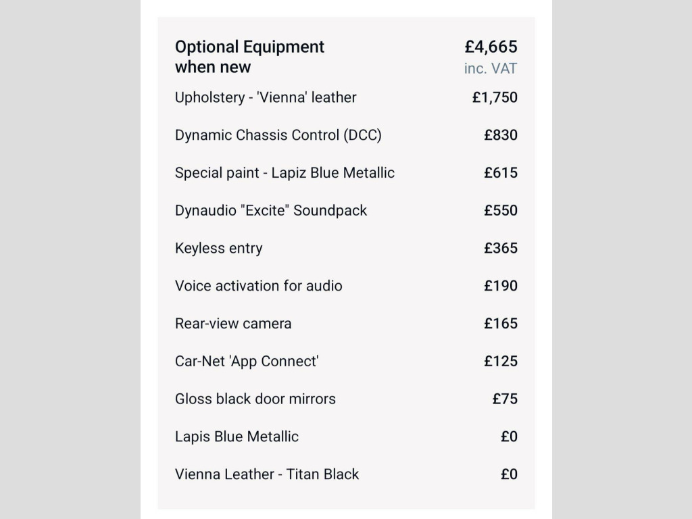Screen dimensions: 692x519
Task: Click the 'Optional Equipment when new' heading
Action: [x=249, y=57]
